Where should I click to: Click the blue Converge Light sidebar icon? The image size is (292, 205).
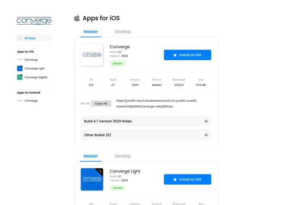20,68
